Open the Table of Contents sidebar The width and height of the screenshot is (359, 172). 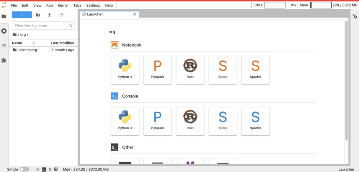tap(4, 46)
